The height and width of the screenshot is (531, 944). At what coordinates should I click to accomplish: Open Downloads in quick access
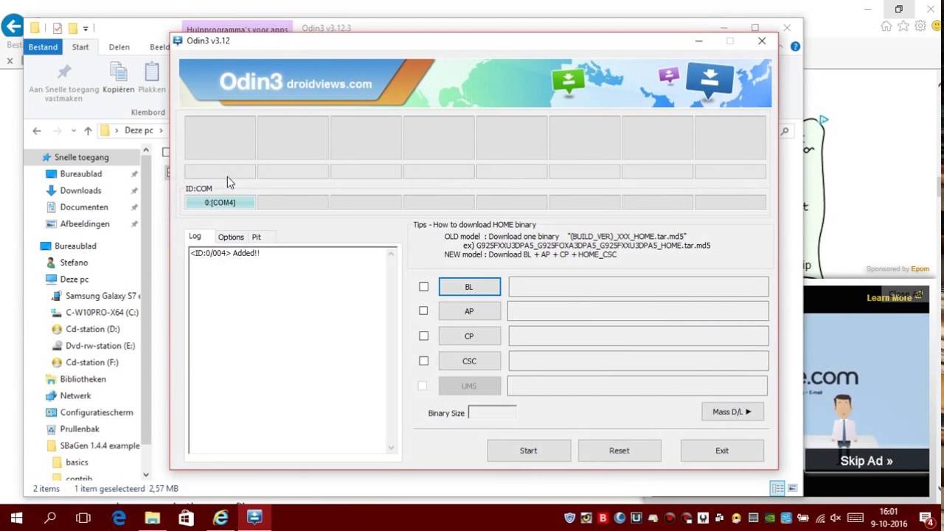[x=80, y=190]
